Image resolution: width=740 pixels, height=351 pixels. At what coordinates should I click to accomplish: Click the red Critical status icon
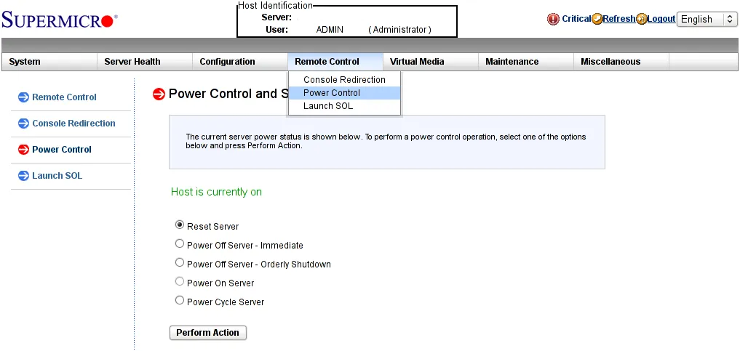coord(554,20)
